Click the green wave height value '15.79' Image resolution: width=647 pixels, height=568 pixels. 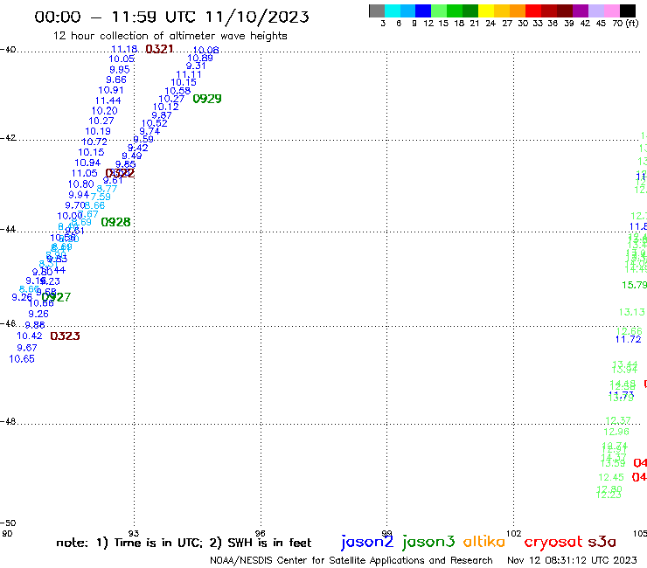point(635,285)
